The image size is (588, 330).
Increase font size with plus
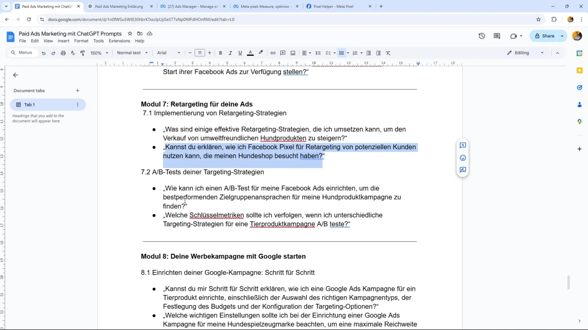pyautogui.click(x=210, y=53)
